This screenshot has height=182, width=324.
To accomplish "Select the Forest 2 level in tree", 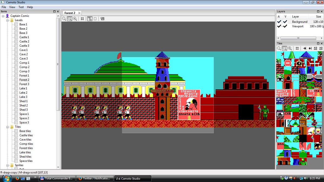I will coord(24,80).
